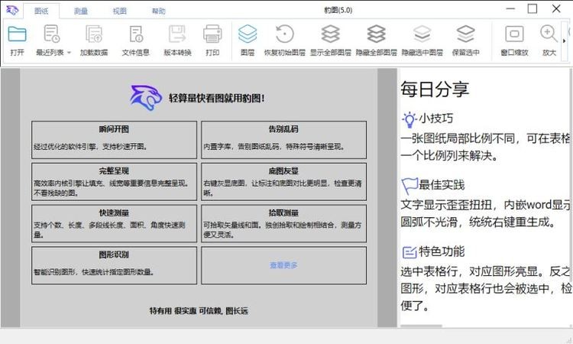
Task: Click the 最佳实践 heading text
Action: (x=442, y=185)
